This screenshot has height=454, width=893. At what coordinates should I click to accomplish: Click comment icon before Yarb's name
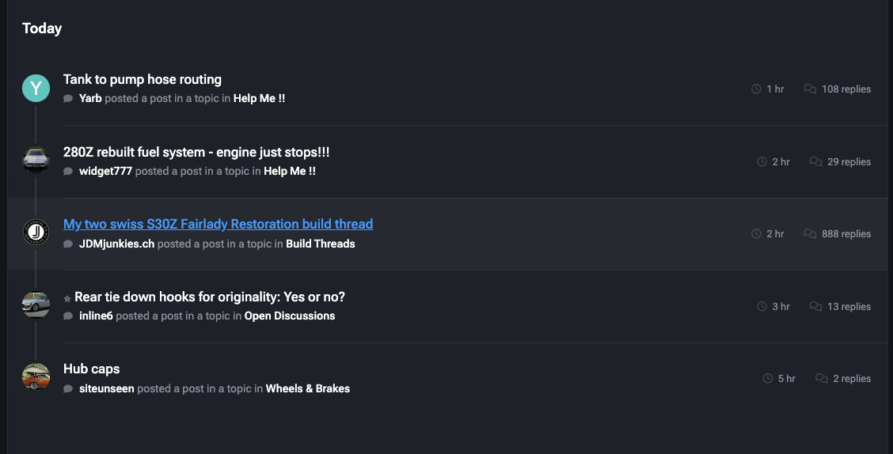68,98
